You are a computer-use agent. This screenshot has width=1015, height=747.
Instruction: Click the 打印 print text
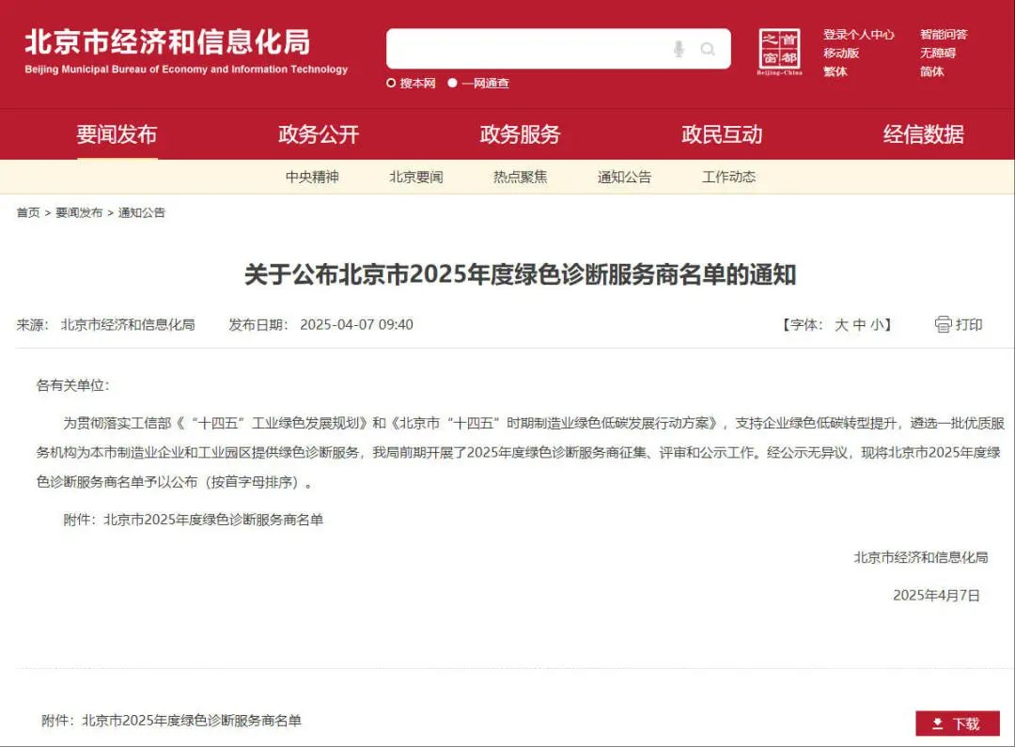click(x=969, y=324)
